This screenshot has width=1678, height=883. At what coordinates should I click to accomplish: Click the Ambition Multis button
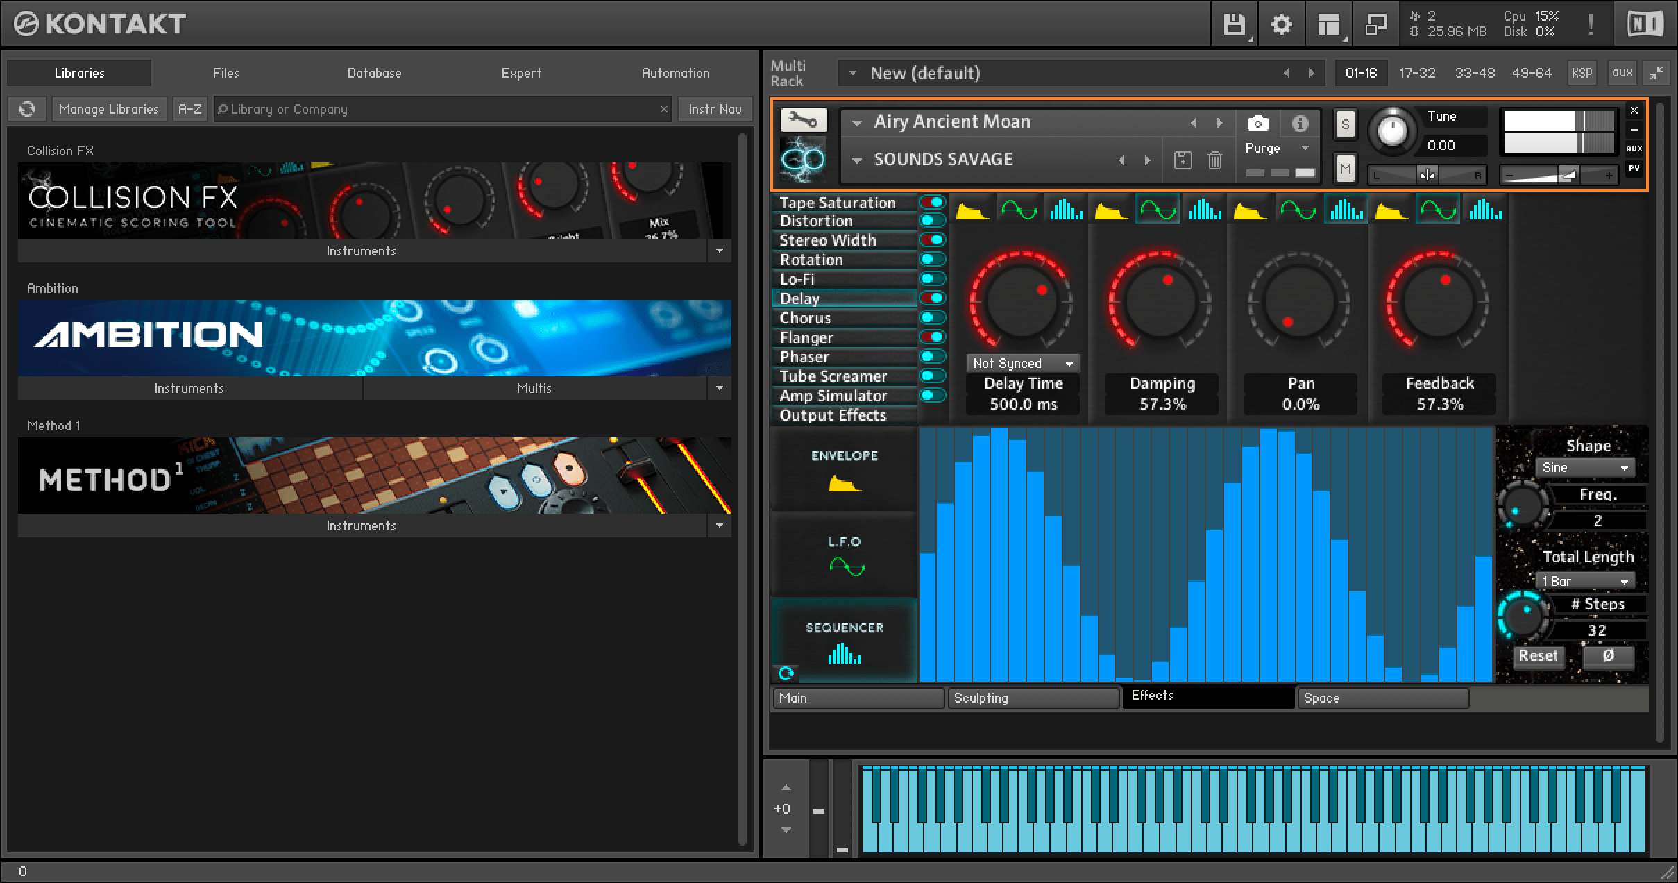[534, 388]
